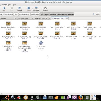Click the Thumbs.db file name text
This screenshot has width=101, height=101.
click(x=41, y=46)
